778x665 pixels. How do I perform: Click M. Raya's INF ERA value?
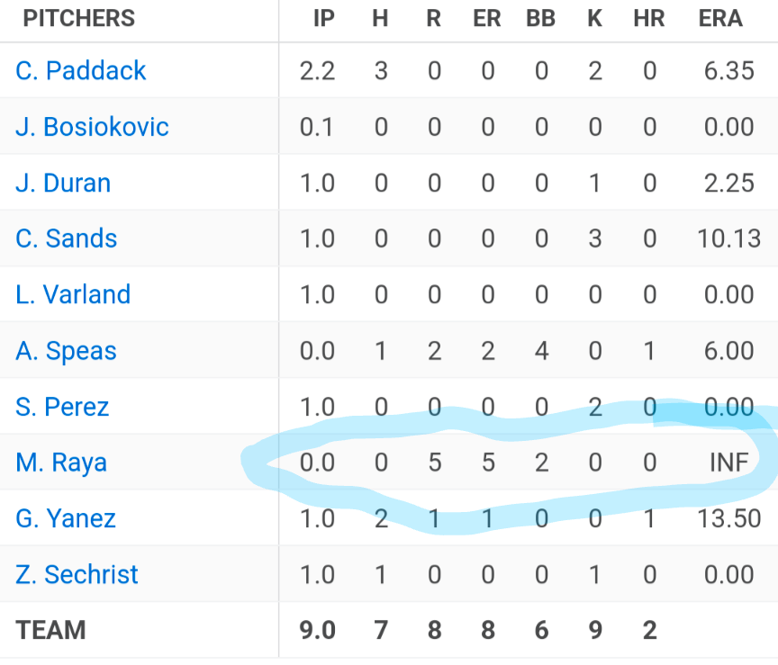click(x=728, y=463)
